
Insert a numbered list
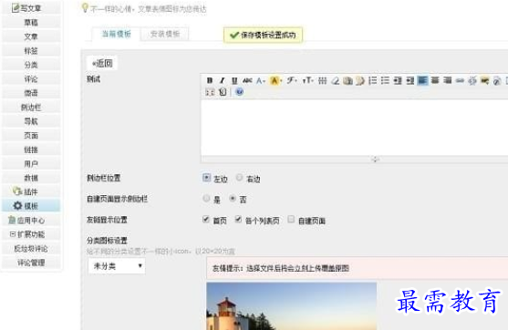pos(373,80)
